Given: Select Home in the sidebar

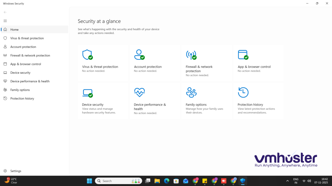Looking at the screenshot, I should coord(15,29).
